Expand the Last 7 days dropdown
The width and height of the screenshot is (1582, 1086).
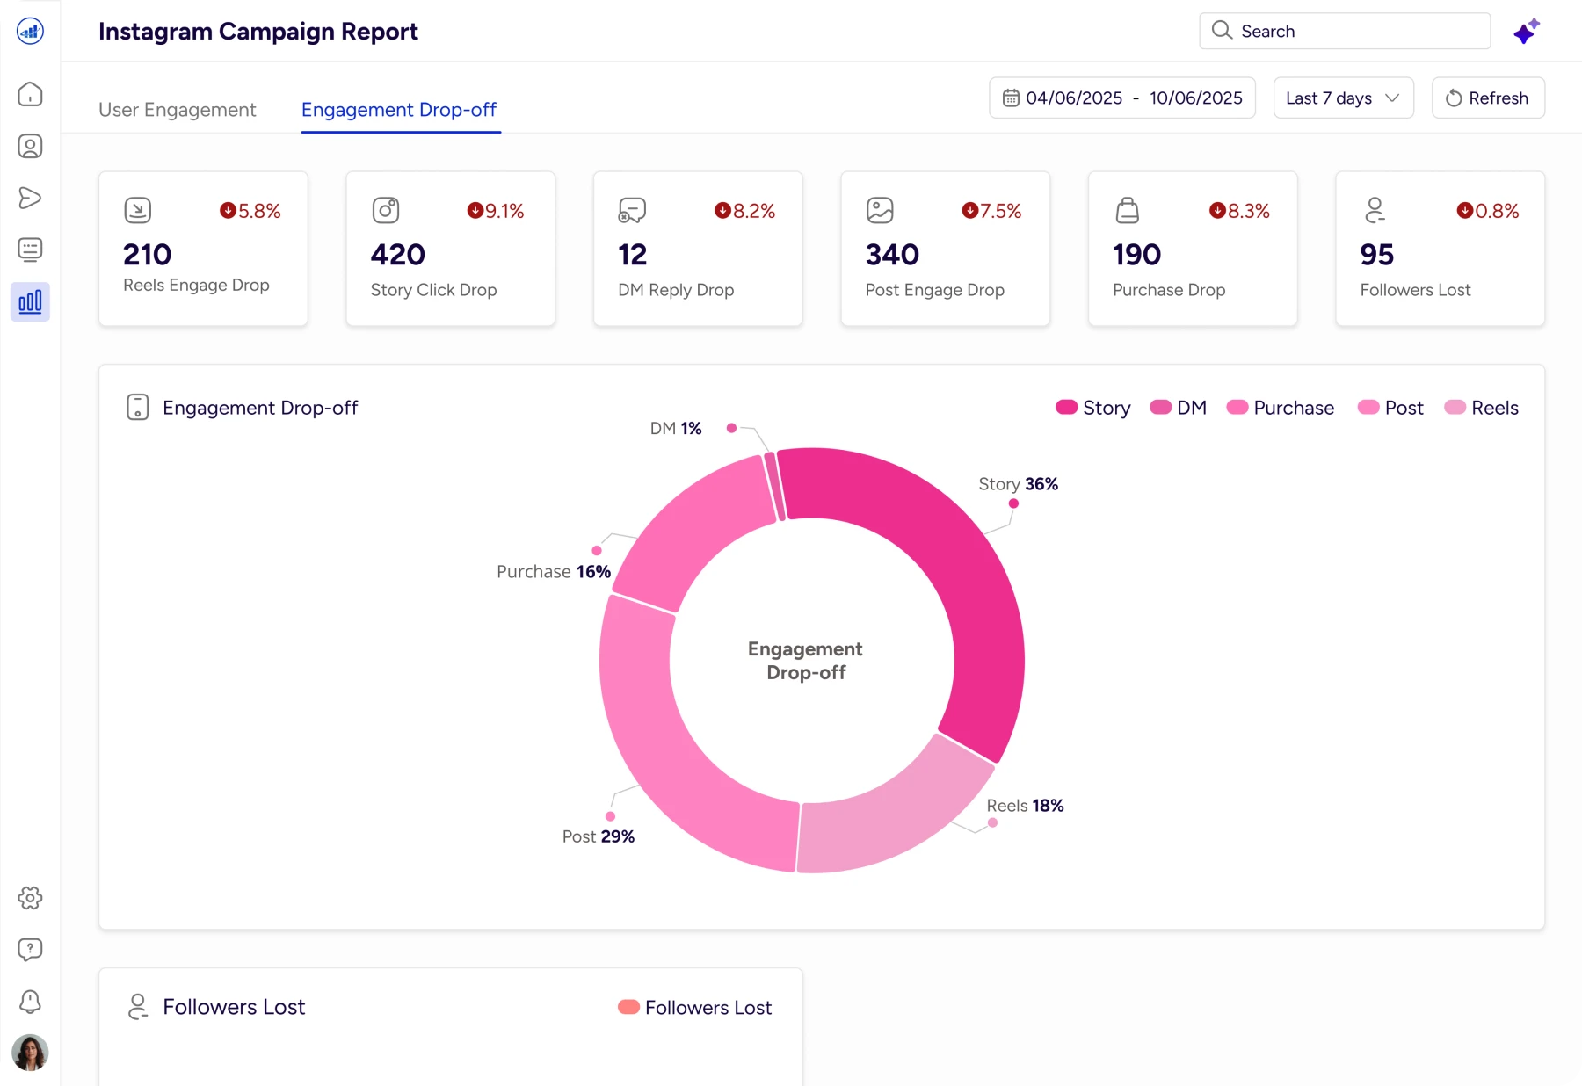pyautogui.click(x=1343, y=98)
